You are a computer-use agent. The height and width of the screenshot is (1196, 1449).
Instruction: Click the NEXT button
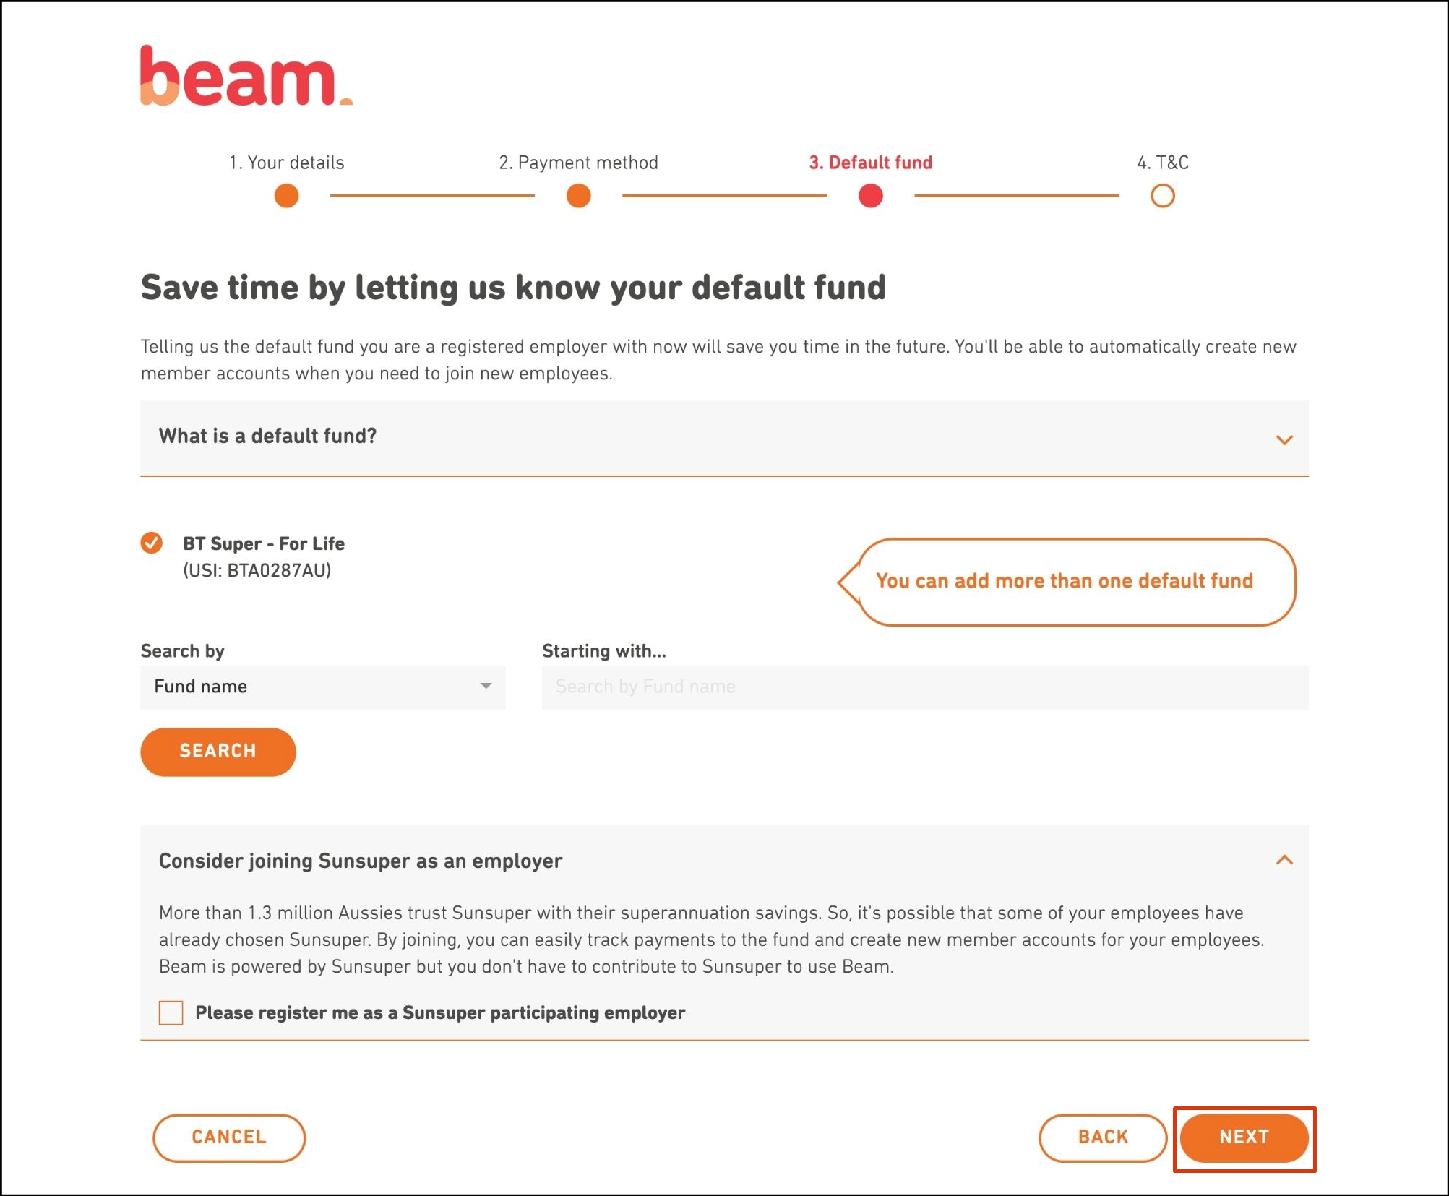(1243, 1137)
